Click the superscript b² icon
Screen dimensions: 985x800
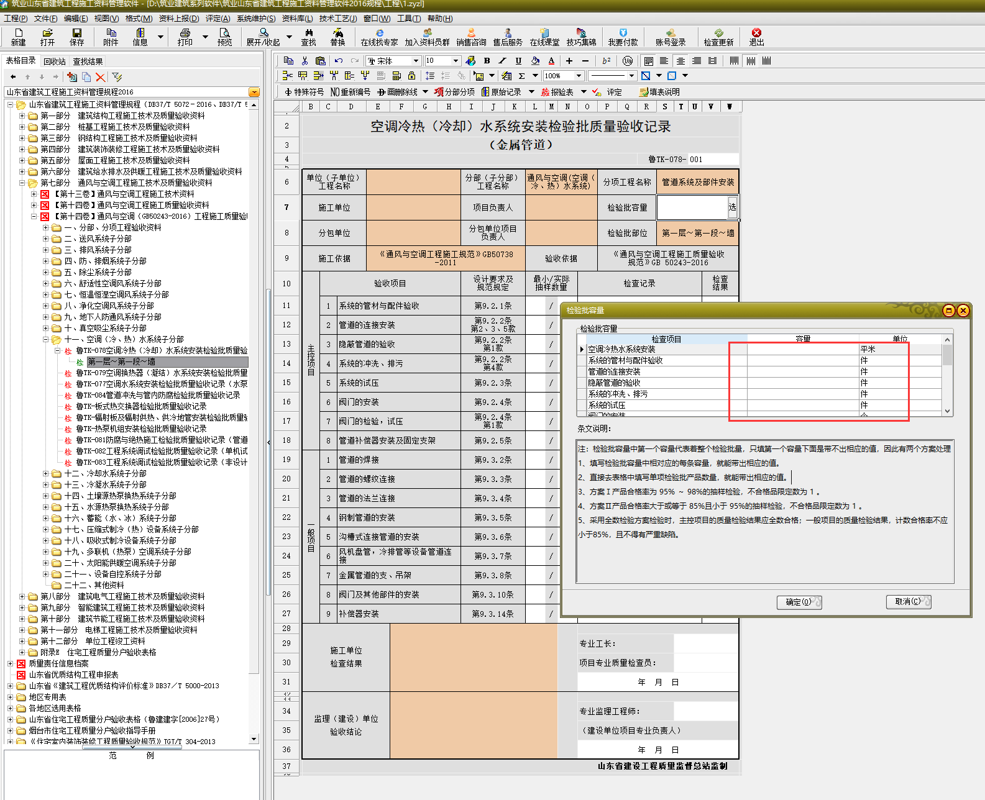607,61
